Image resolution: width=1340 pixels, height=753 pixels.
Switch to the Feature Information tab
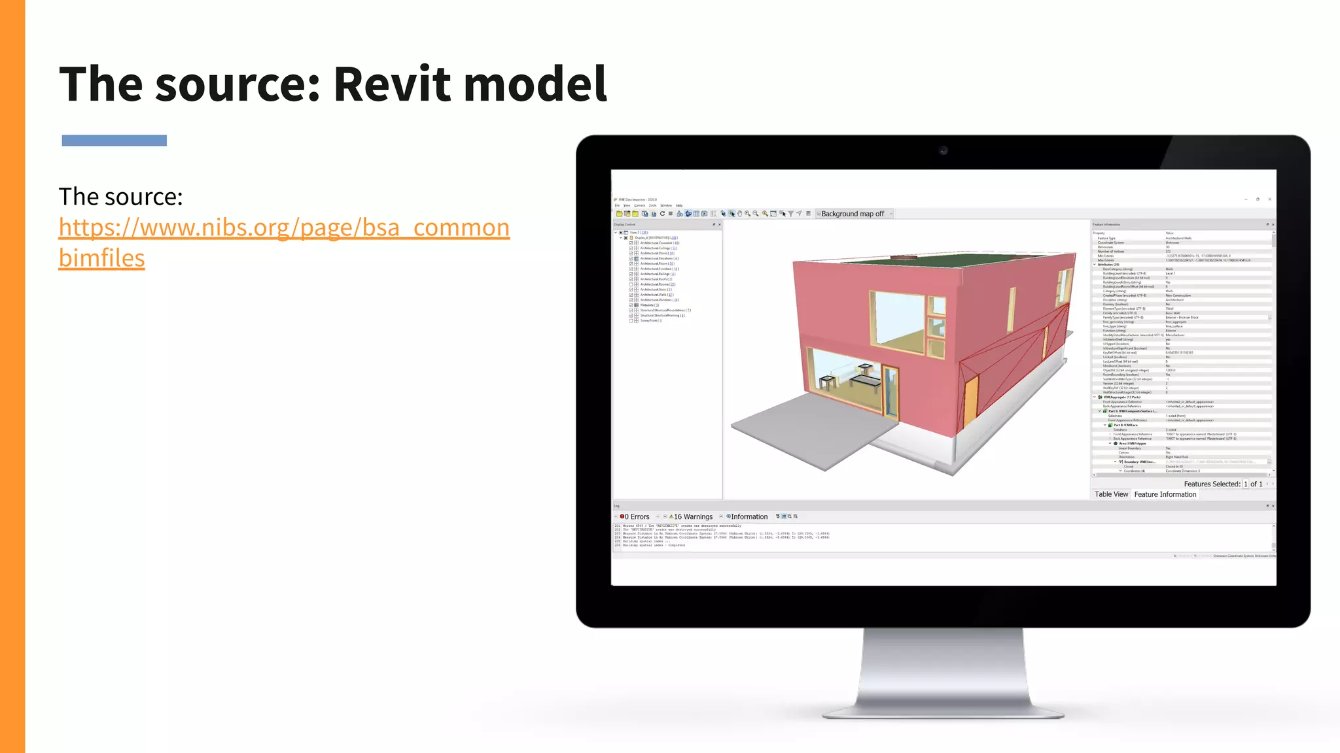[1165, 494]
